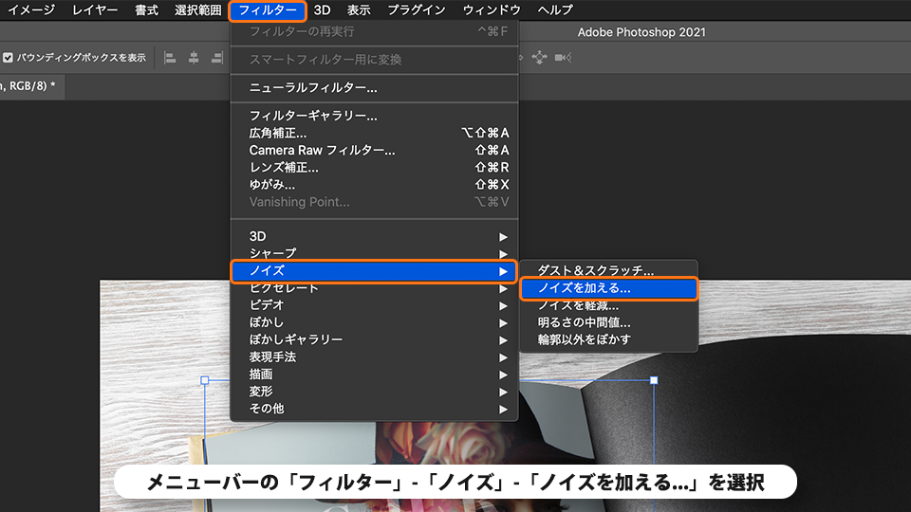
Task: Click the align horizontal centers icon
Action: [x=194, y=58]
